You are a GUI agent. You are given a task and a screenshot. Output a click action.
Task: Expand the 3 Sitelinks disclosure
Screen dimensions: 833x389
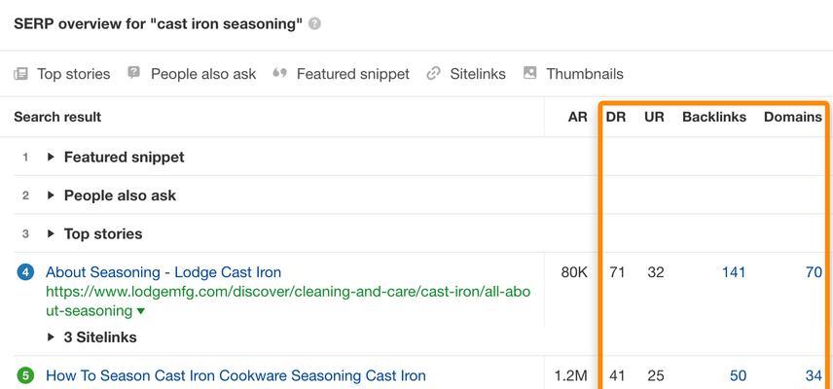point(51,337)
